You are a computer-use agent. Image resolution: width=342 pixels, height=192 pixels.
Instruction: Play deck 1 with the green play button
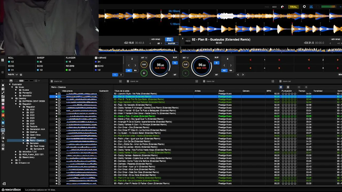coord(144,73)
